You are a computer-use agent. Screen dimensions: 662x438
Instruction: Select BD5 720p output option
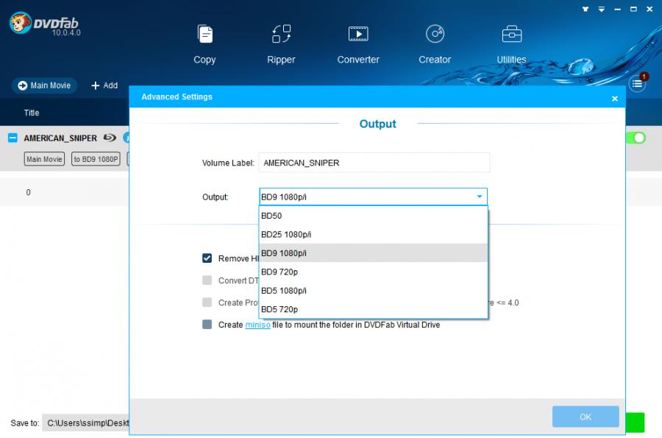[x=373, y=309]
